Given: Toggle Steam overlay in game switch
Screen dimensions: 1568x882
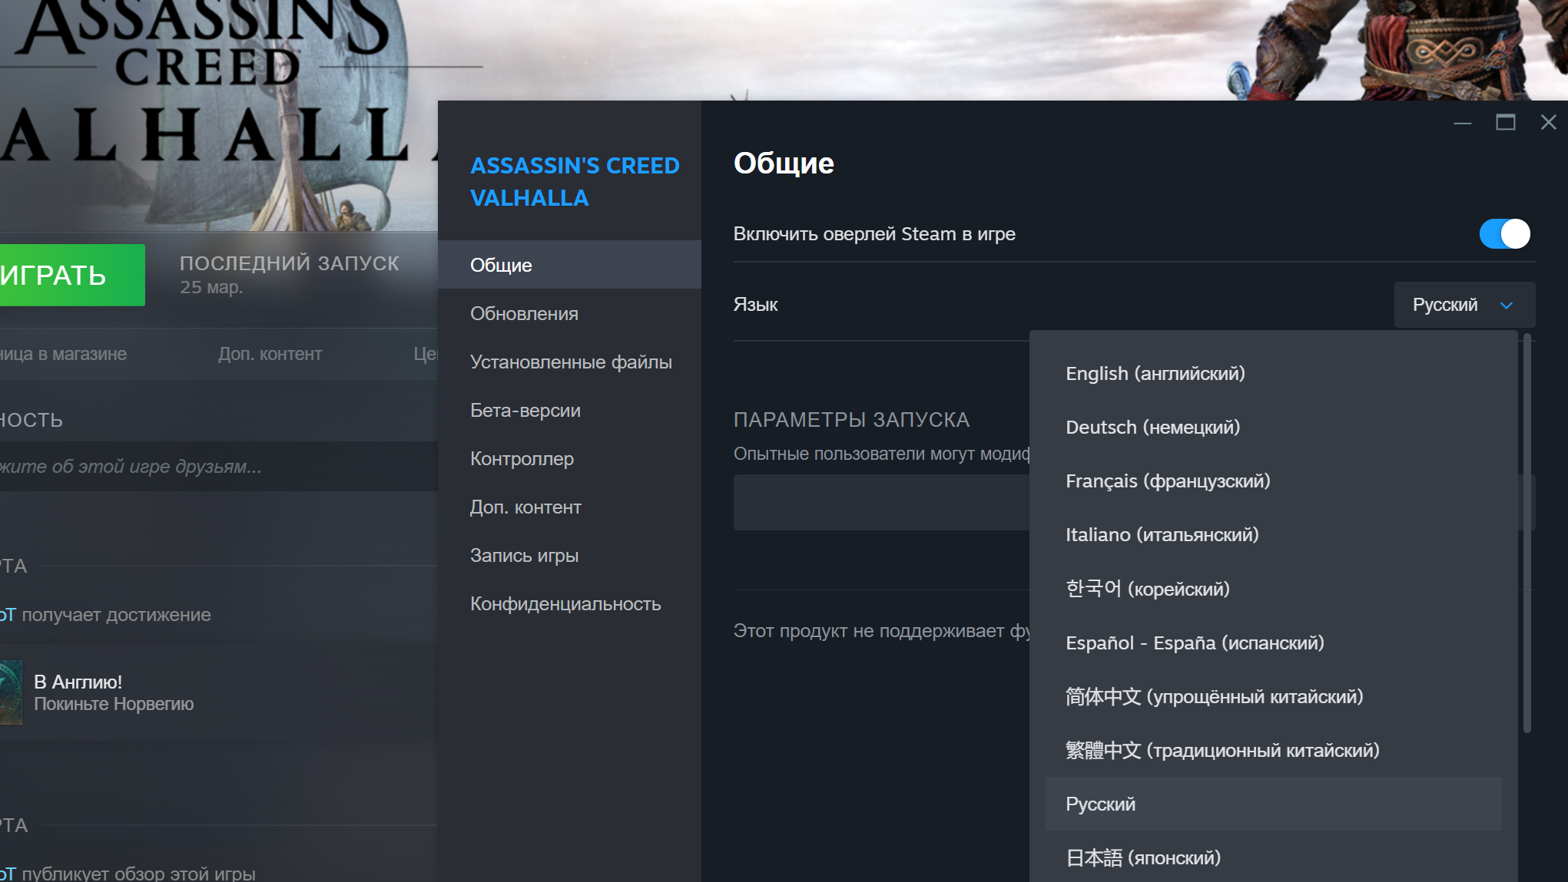Looking at the screenshot, I should (1503, 234).
